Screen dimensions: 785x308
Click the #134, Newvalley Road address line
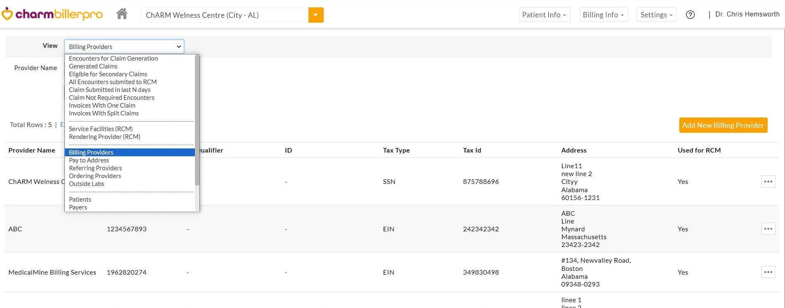point(596,261)
